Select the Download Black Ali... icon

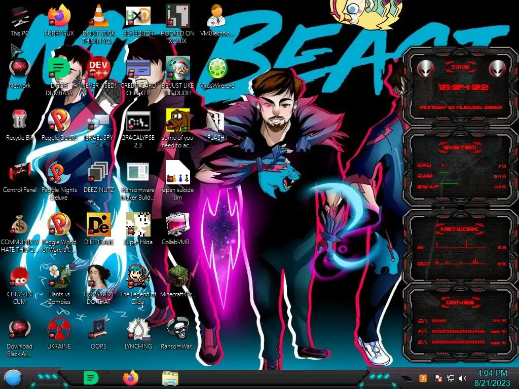(20, 329)
